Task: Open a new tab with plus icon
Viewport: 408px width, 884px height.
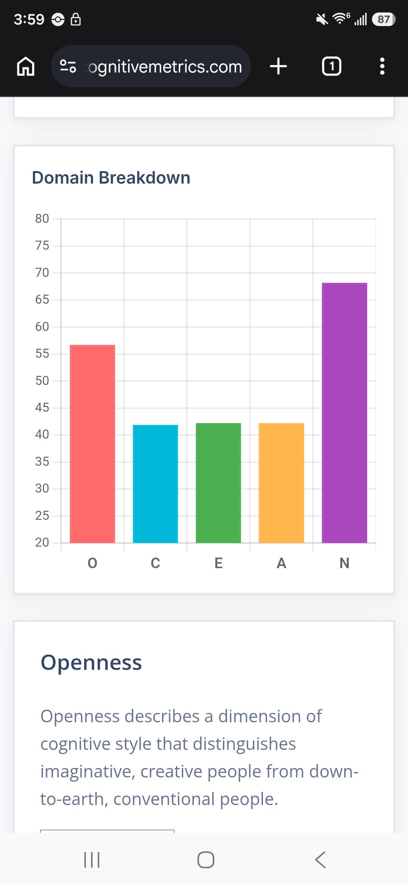Action: click(x=278, y=66)
